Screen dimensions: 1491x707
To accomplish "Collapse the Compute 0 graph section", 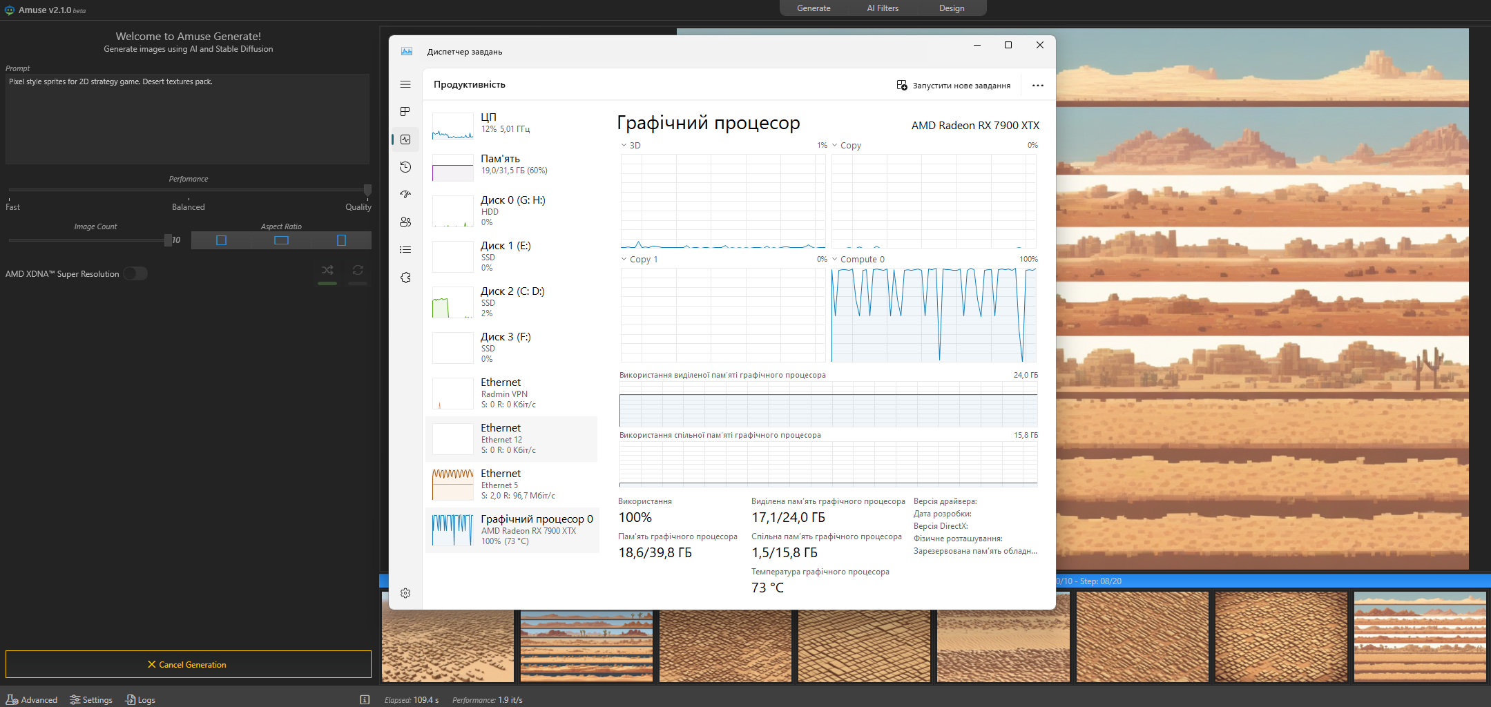I will pos(834,259).
